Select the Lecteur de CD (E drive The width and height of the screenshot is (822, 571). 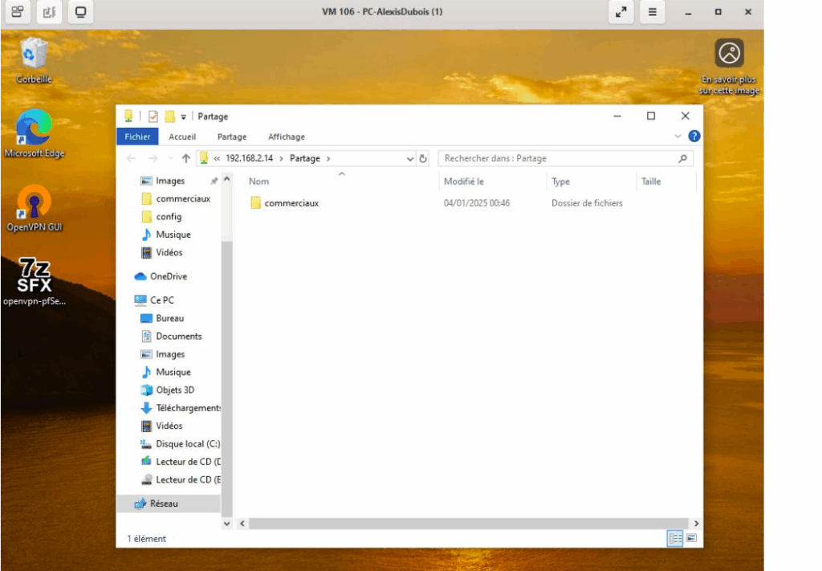point(188,479)
